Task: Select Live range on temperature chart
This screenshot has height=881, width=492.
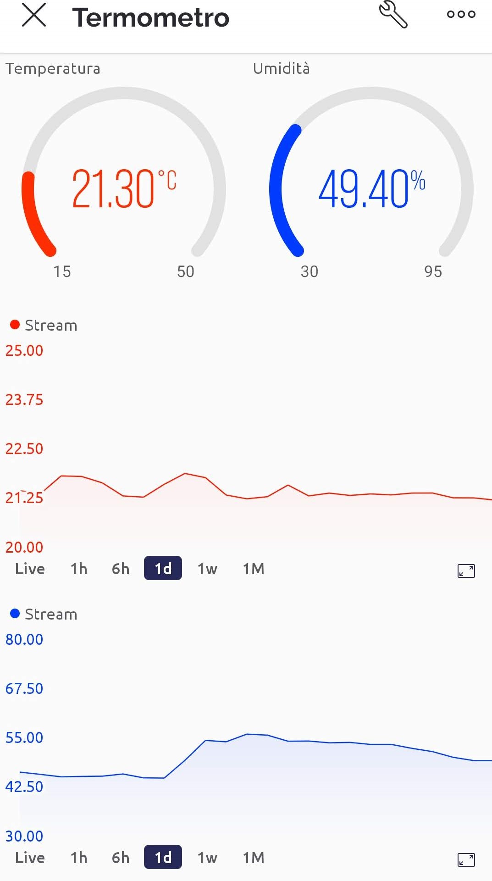Action: (30, 569)
